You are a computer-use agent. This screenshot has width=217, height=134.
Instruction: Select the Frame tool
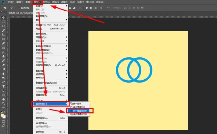click(x=3, y=39)
